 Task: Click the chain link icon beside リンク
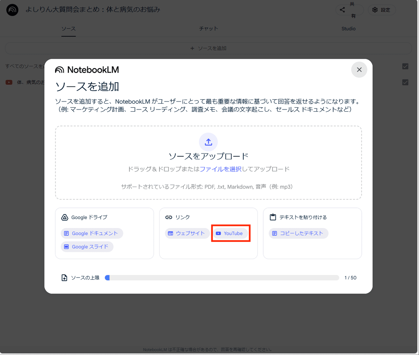pos(169,217)
